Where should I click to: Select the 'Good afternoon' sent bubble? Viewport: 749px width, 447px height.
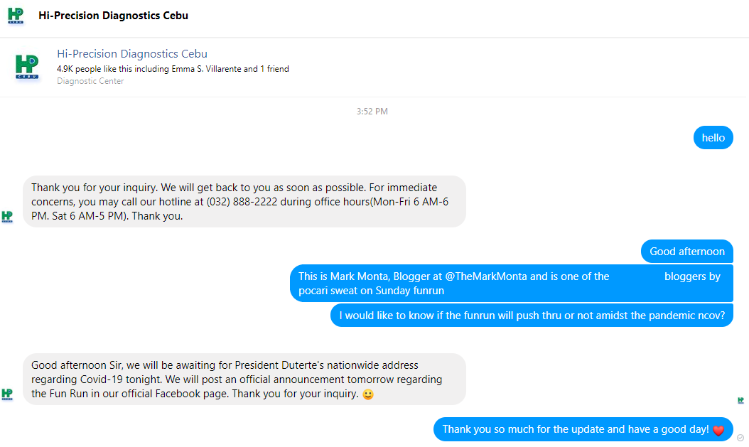coord(687,251)
